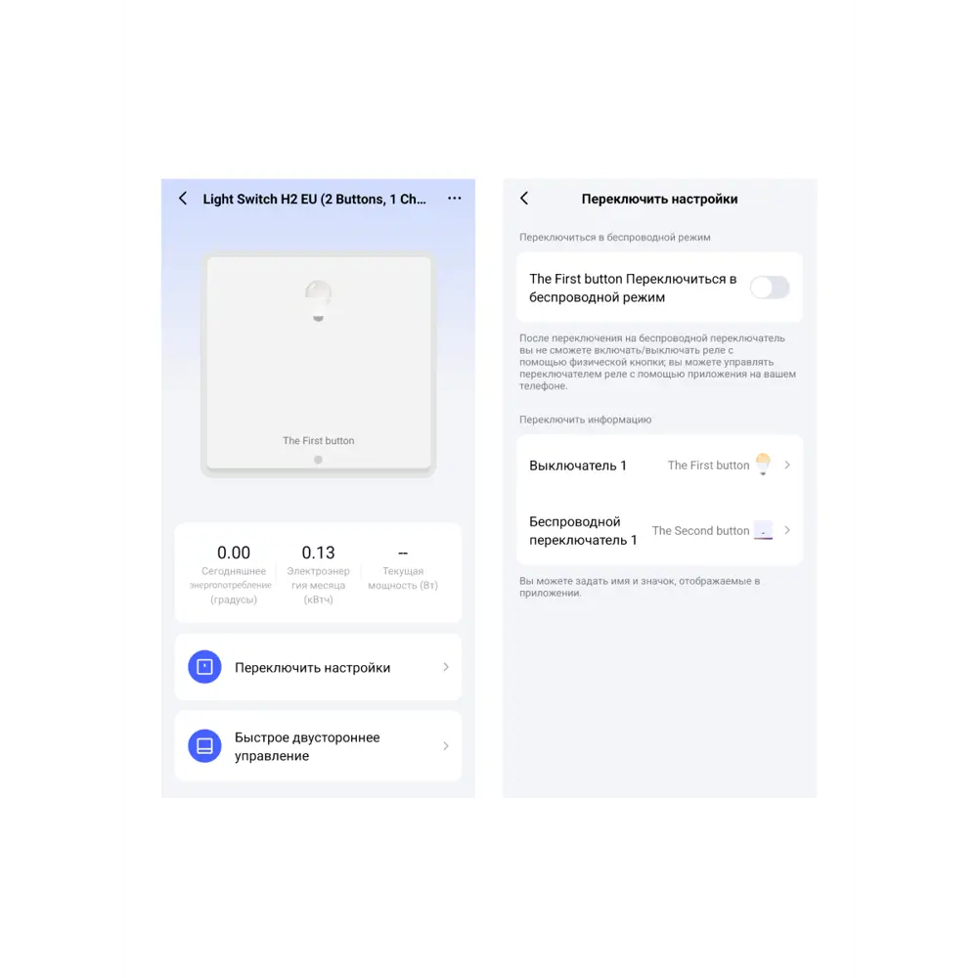978x978 pixels.
Task: Open Быстрое двустороннее управление menu entry
Action: point(318,745)
